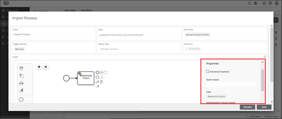Delete the Relationship Import task via trash icon

click(101, 82)
